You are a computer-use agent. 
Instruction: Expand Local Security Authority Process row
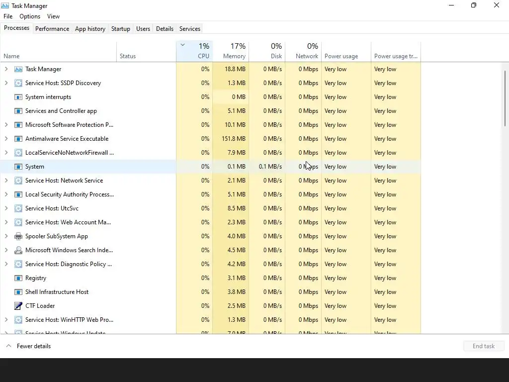tap(6, 194)
